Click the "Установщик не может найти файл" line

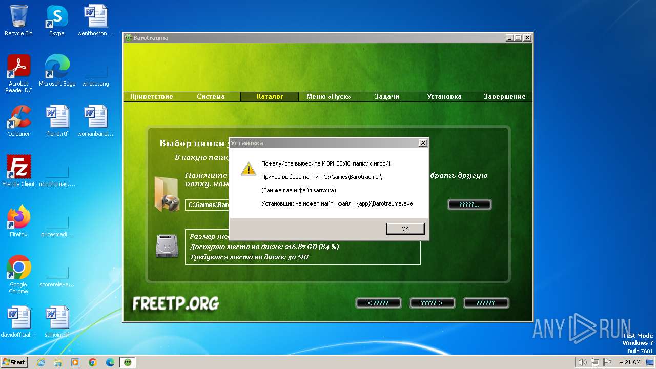click(x=337, y=203)
